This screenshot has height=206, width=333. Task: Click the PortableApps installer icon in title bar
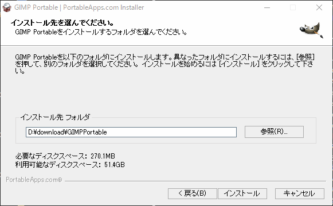coord(6,7)
